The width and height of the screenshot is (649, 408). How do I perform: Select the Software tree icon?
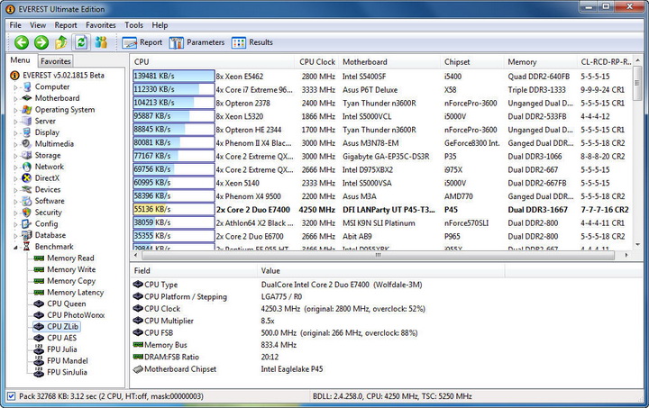point(27,201)
